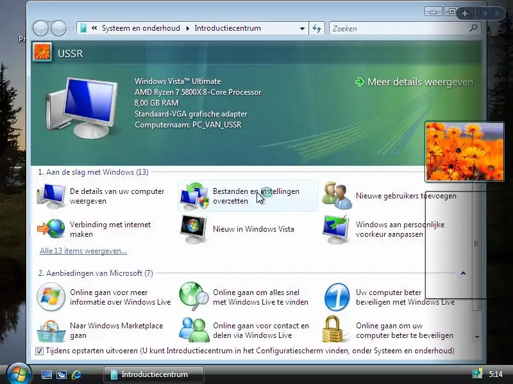Click the vertical scrollbar thumb
Viewport: 513px width, 384px height.
pos(476,244)
